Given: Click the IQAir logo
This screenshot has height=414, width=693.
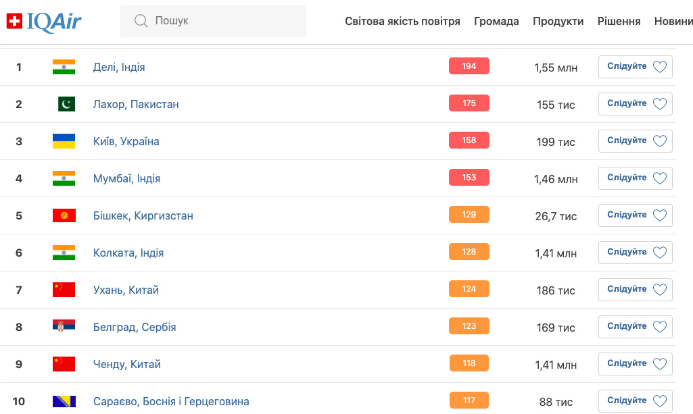Looking at the screenshot, I should [x=44, y=22].
